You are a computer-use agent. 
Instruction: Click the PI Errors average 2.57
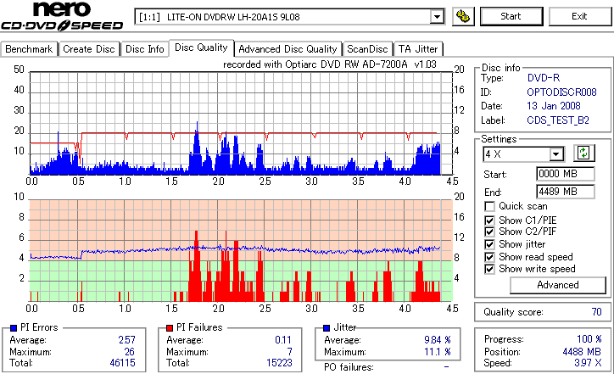click(x=127, y=340)
